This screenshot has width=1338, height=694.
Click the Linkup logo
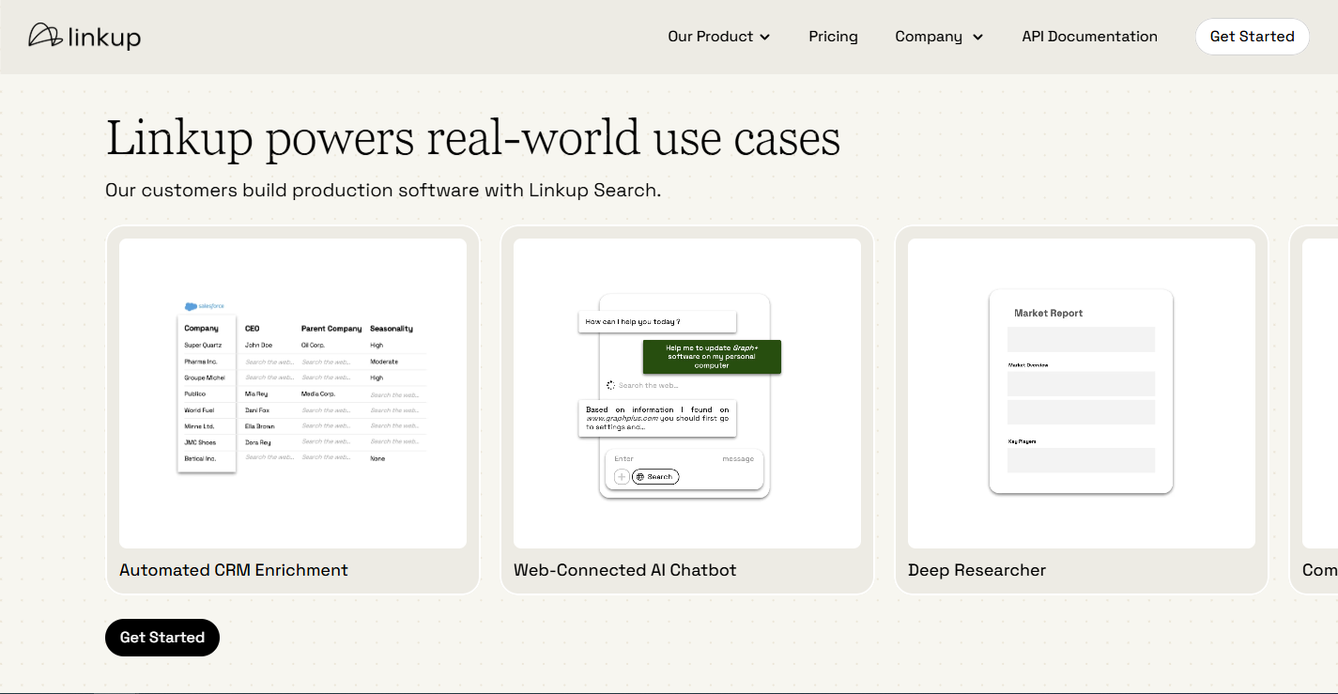tap(85, 37)
